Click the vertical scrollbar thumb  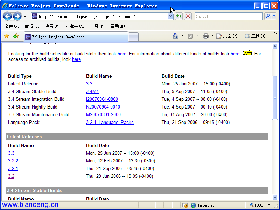point(275,98)
